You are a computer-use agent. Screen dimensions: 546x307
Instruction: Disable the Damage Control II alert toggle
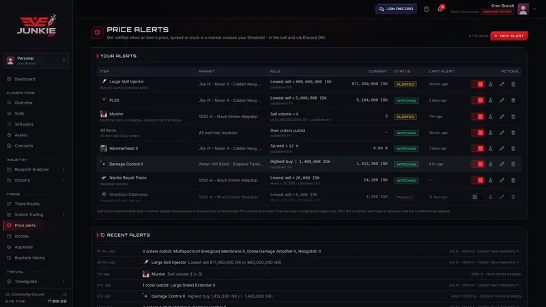tap(477, 164)
